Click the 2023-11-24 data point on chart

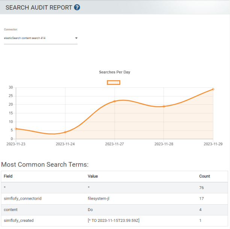coord(65,132)
